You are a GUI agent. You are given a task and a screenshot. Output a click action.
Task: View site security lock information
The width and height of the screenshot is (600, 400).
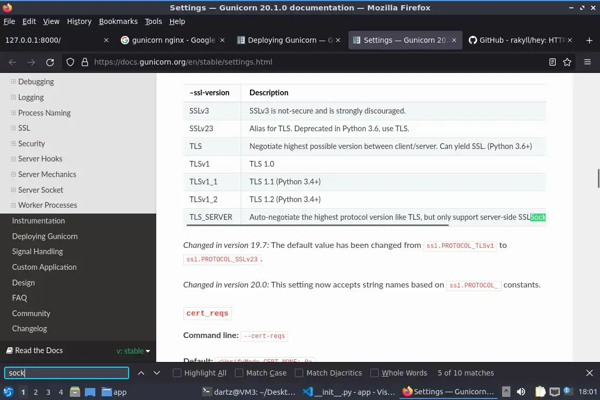[x=84, y=62]
